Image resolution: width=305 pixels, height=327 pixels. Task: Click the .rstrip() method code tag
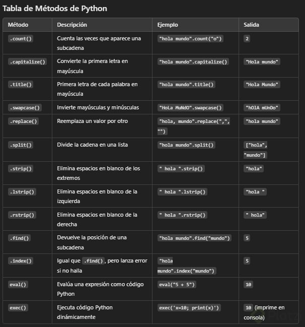coord(22,215)
